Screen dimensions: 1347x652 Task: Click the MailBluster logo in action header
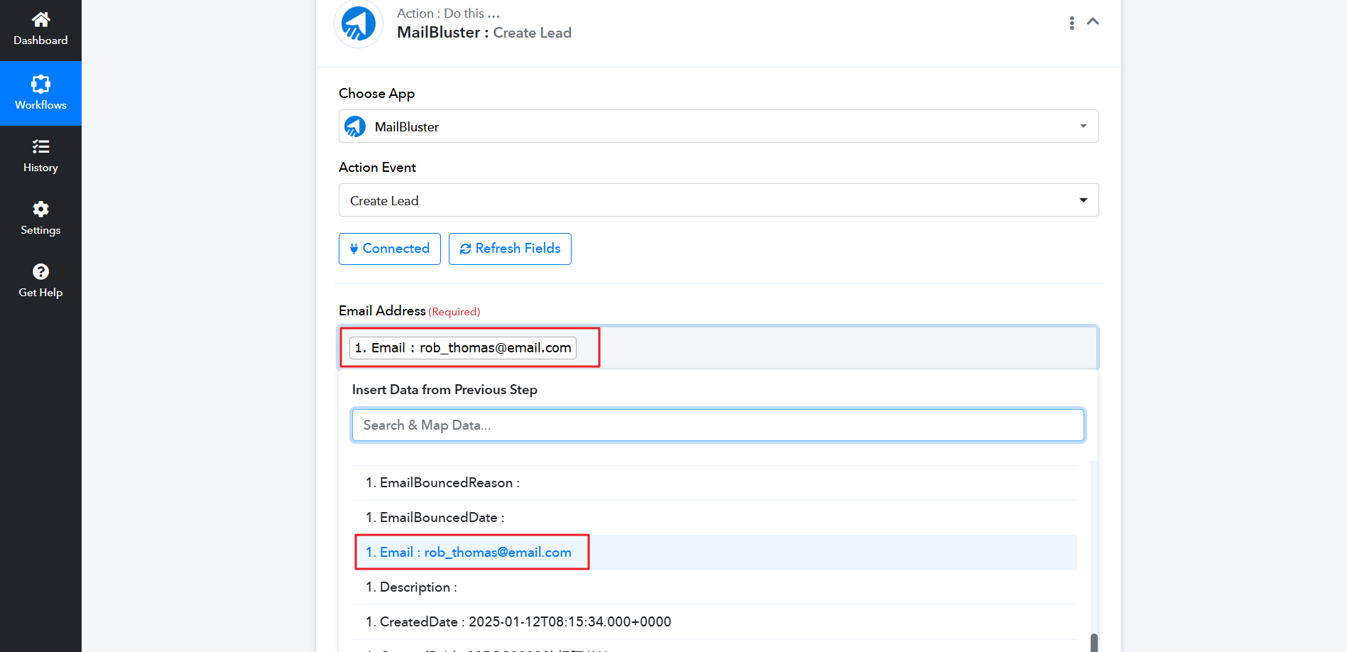click(359, 24)
